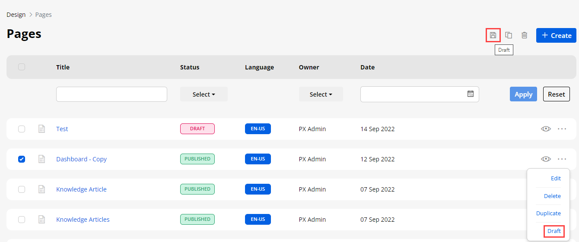579x242 pixels.
Task: Select the Knowledge Article row checkbox
Action: point(22,189)
